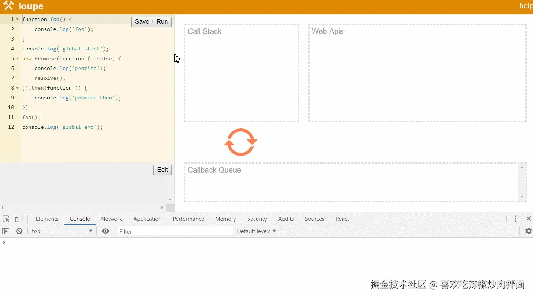Click the loupe title text in header
This screenshot has width=533, height=298.
click(x=31, y=6)
